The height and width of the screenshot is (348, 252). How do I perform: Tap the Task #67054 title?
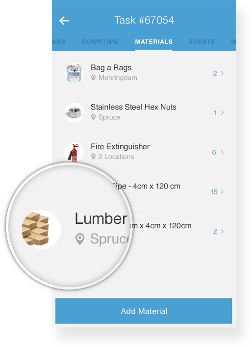coord(144,20)
